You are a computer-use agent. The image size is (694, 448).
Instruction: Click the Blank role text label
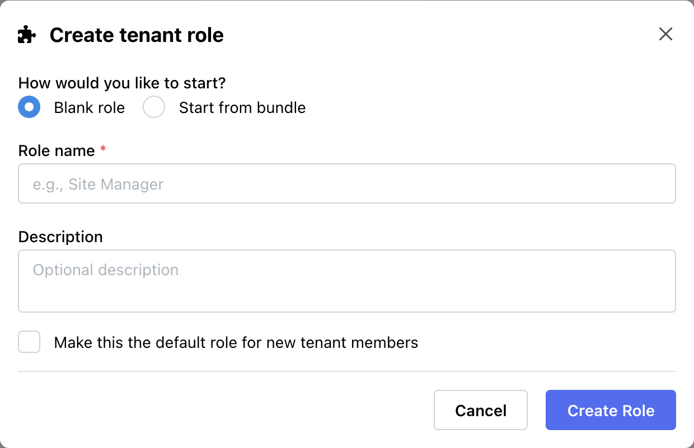[88, 107]
